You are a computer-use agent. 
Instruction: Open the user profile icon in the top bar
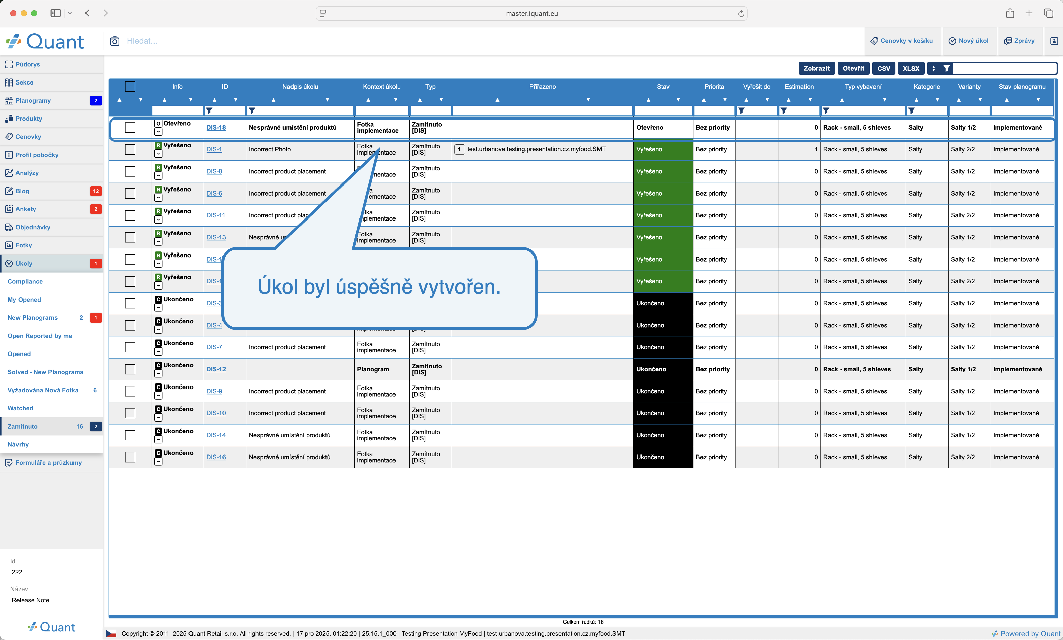coord(1054,41)
